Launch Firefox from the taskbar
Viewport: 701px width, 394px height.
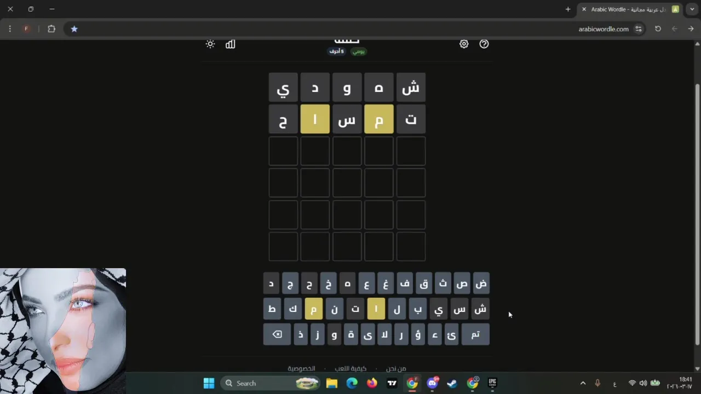click(x=372, y=383)
